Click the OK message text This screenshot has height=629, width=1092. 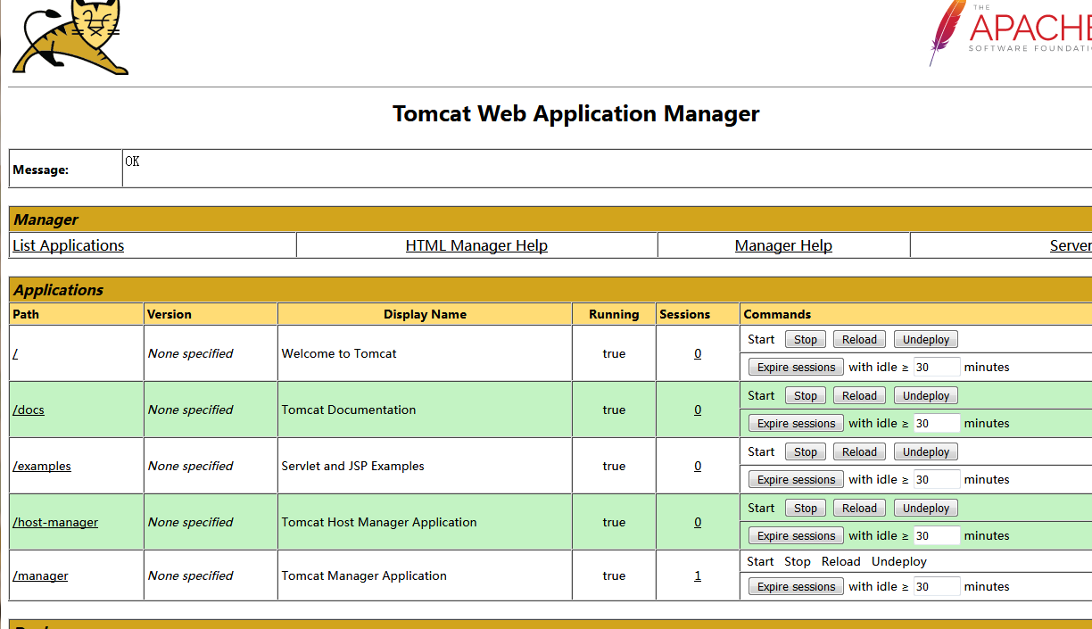coord(132,161)
